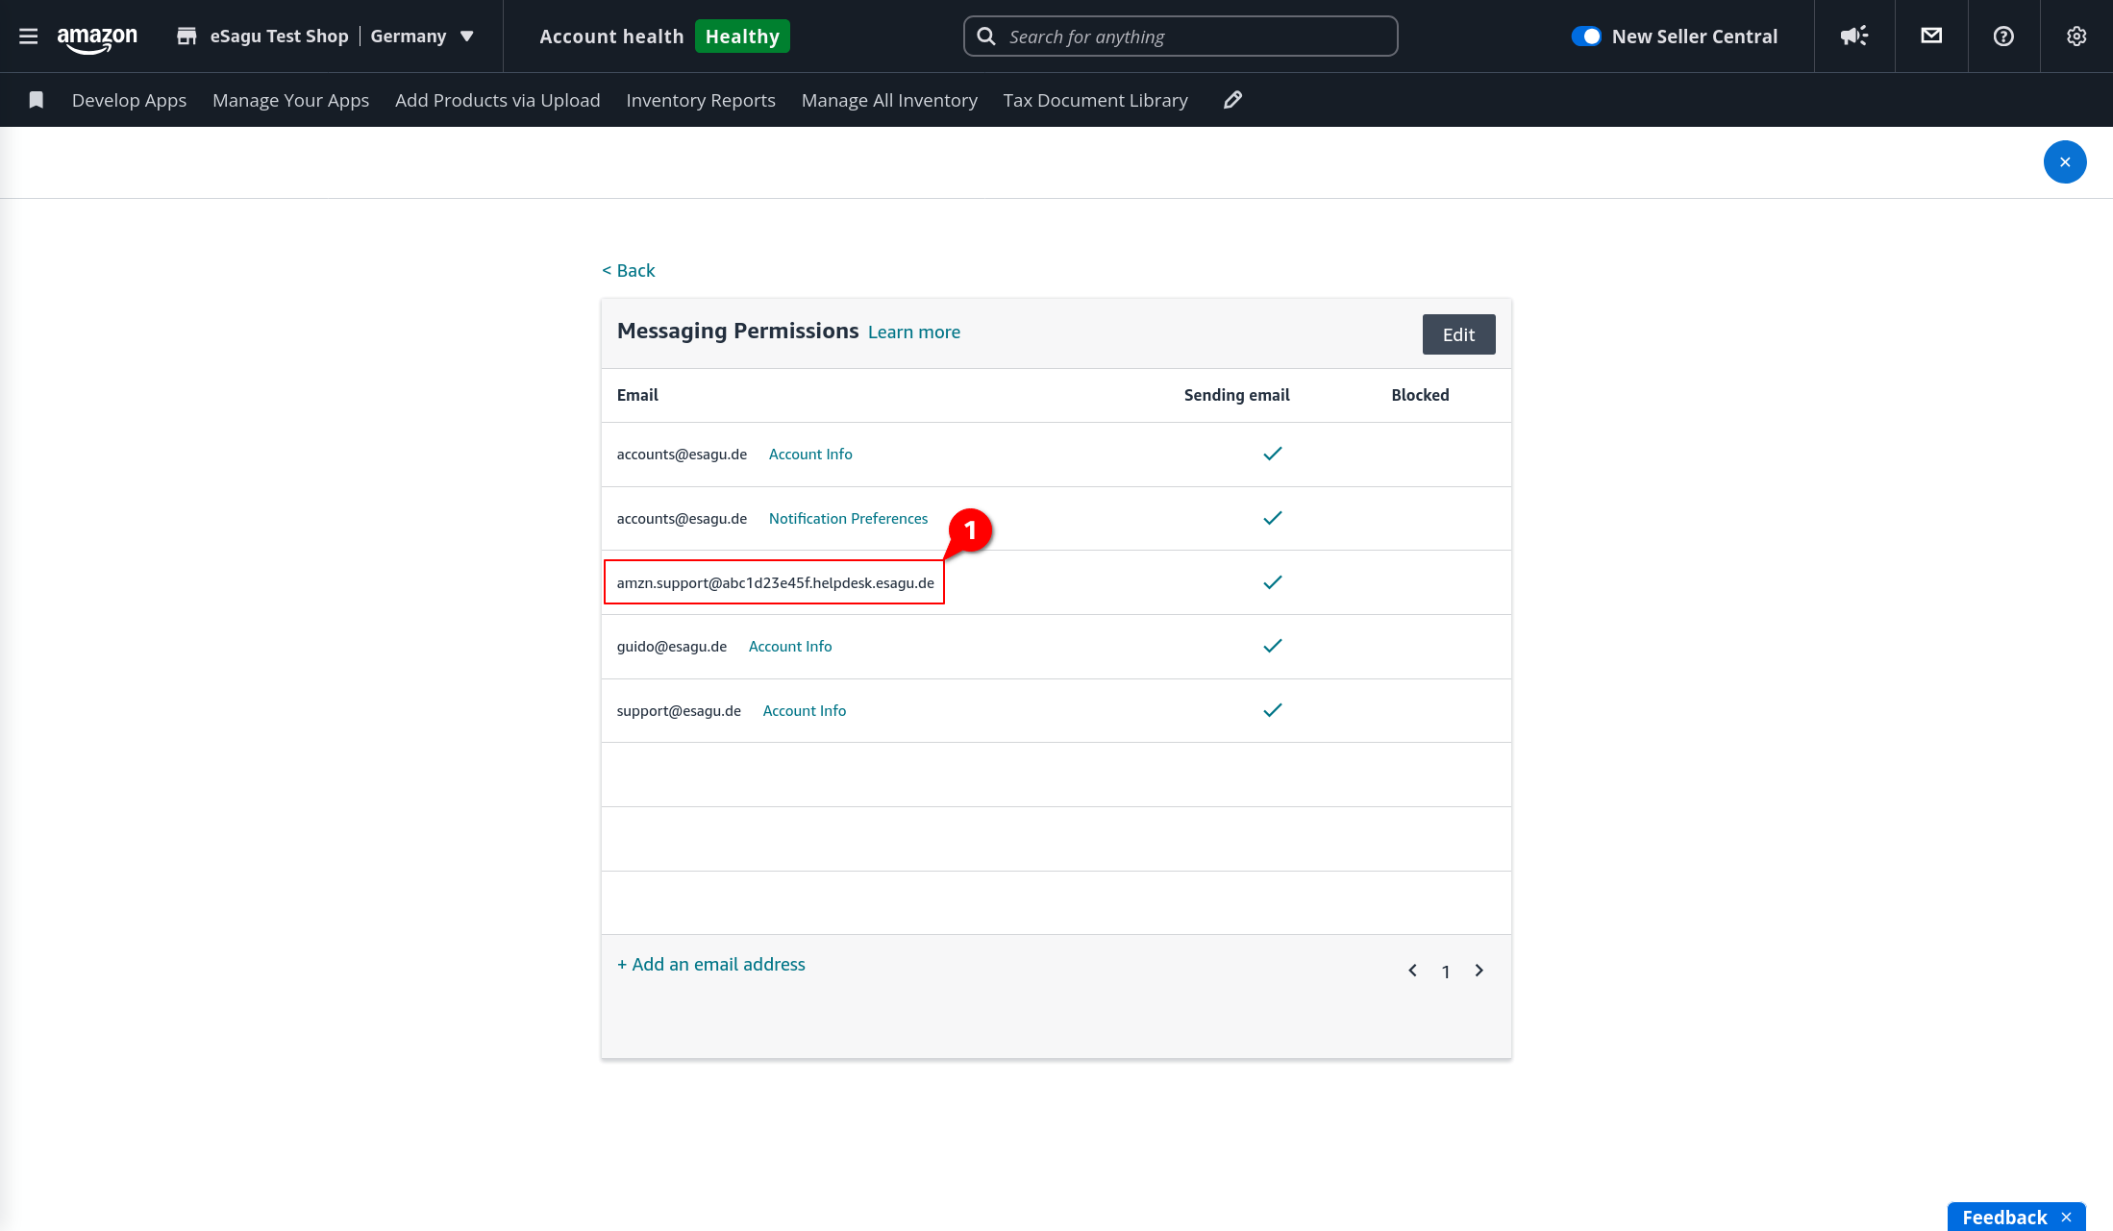Click the Search for anything field
This screenshot has height=1231, width=2113.
(x=1181, y=37)
